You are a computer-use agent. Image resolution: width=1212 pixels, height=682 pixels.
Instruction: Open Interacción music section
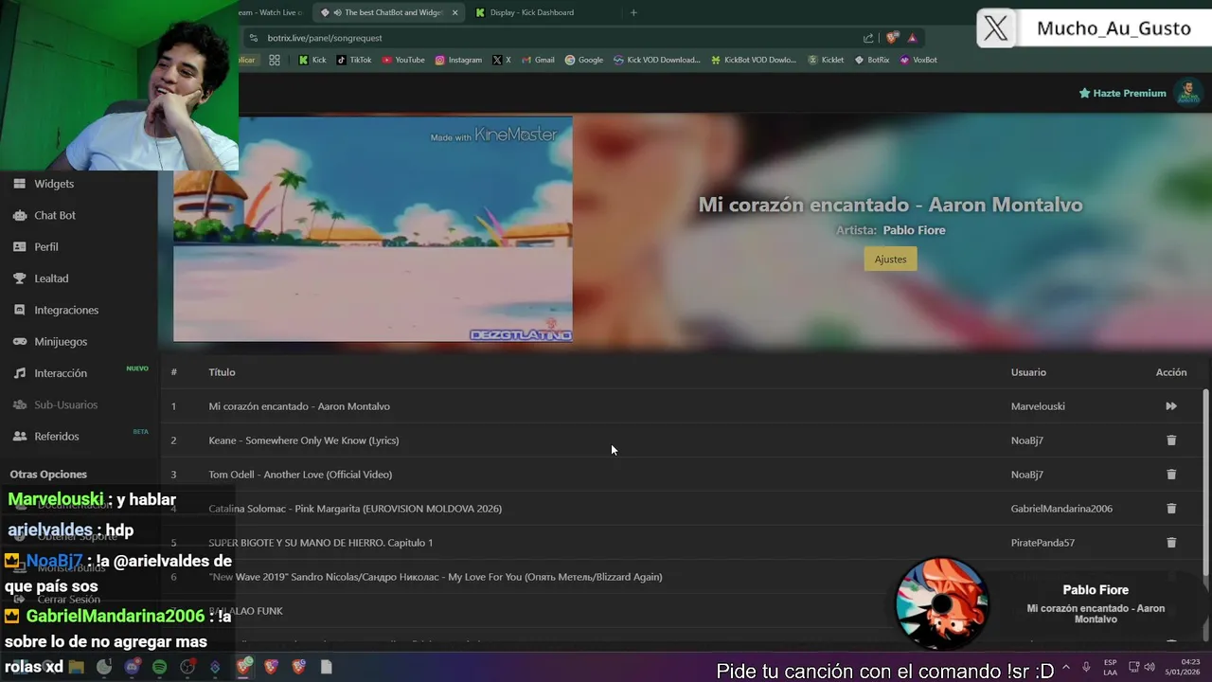61,373
